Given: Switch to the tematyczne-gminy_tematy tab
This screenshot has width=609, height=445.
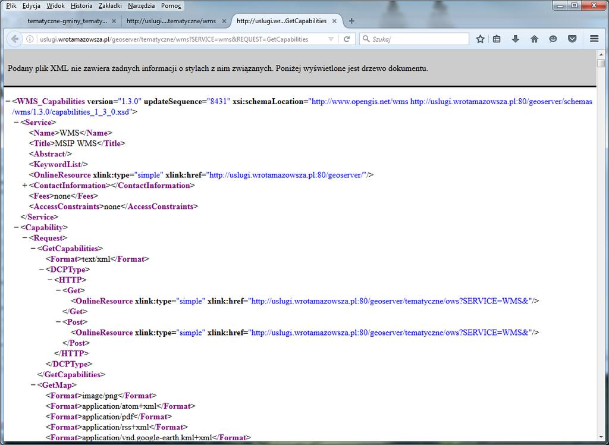Looking at the screenshot, I should (x=67, y=21).
